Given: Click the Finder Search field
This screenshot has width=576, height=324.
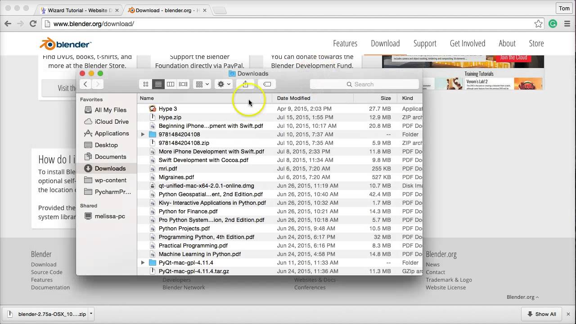Looking at the screenshot, I should point(364,84).
